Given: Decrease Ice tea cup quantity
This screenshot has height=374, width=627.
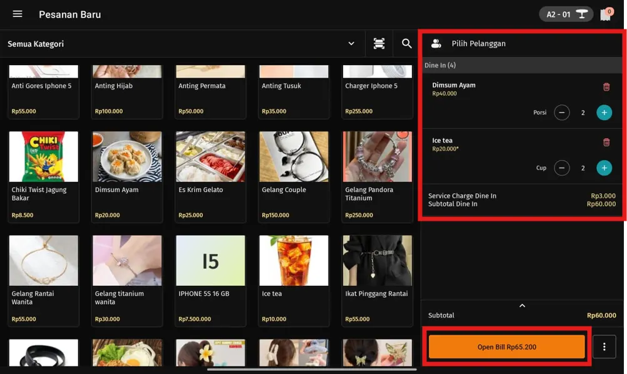Looking at the screenshot, I should (x=561, y=168).
